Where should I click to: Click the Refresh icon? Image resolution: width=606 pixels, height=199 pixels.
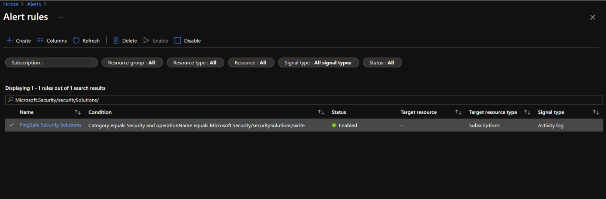[76, 40]
